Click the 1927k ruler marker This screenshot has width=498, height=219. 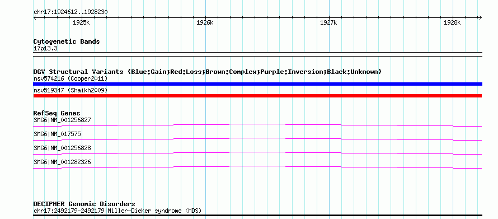coord(328,22)
